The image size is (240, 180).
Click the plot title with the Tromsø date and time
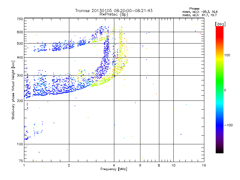point(114,10)
